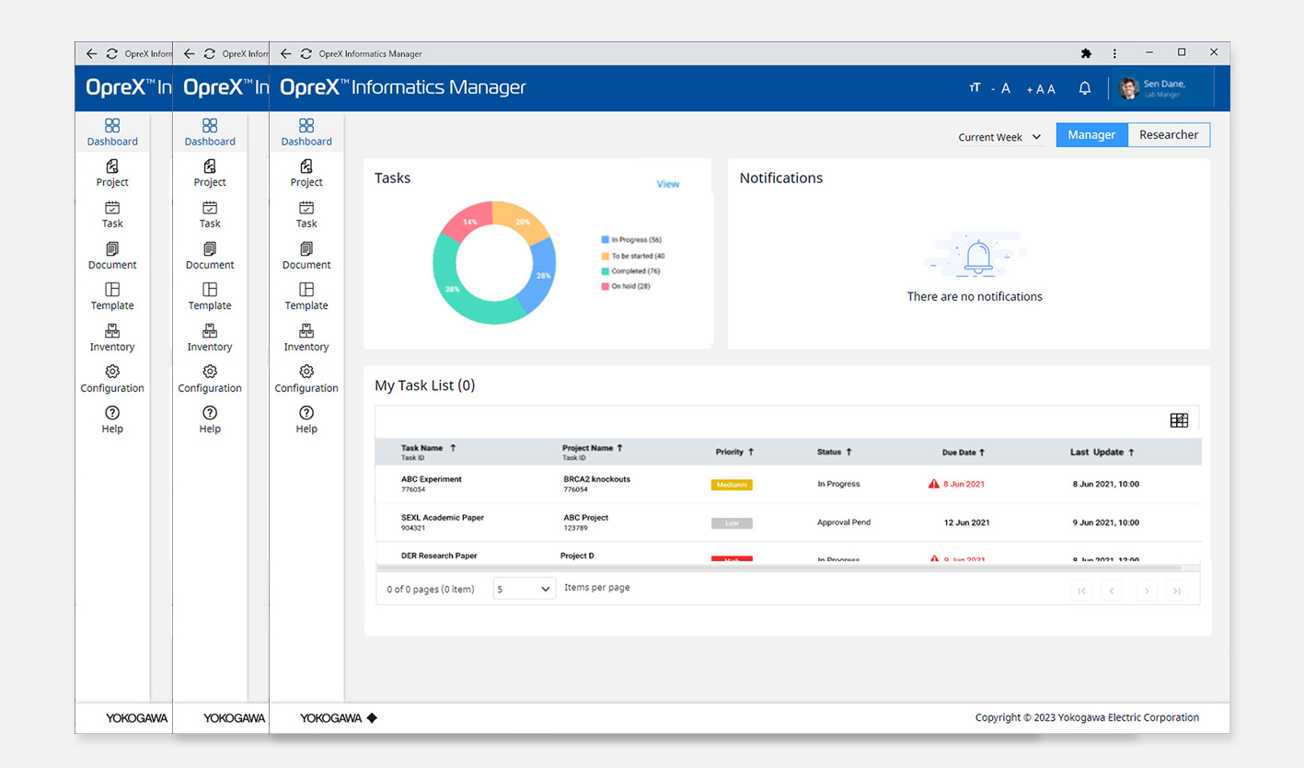The image size is (1304, 768).
Task: Open the items per page dropdown
Action: coord(523,588)
